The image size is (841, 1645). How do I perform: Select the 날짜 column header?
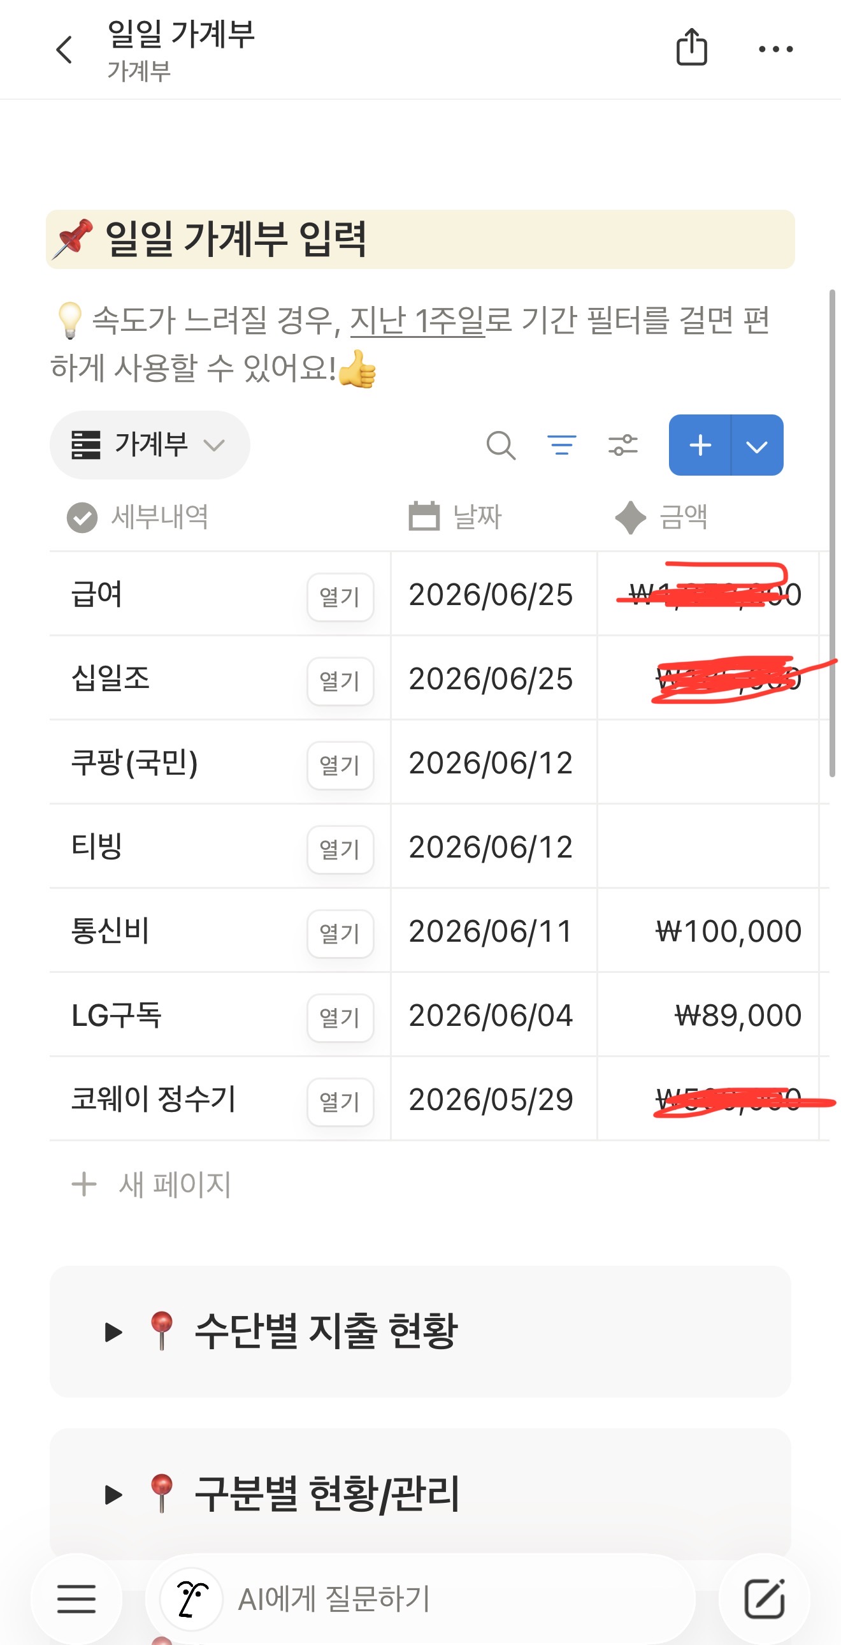click(x=456, y=516)
